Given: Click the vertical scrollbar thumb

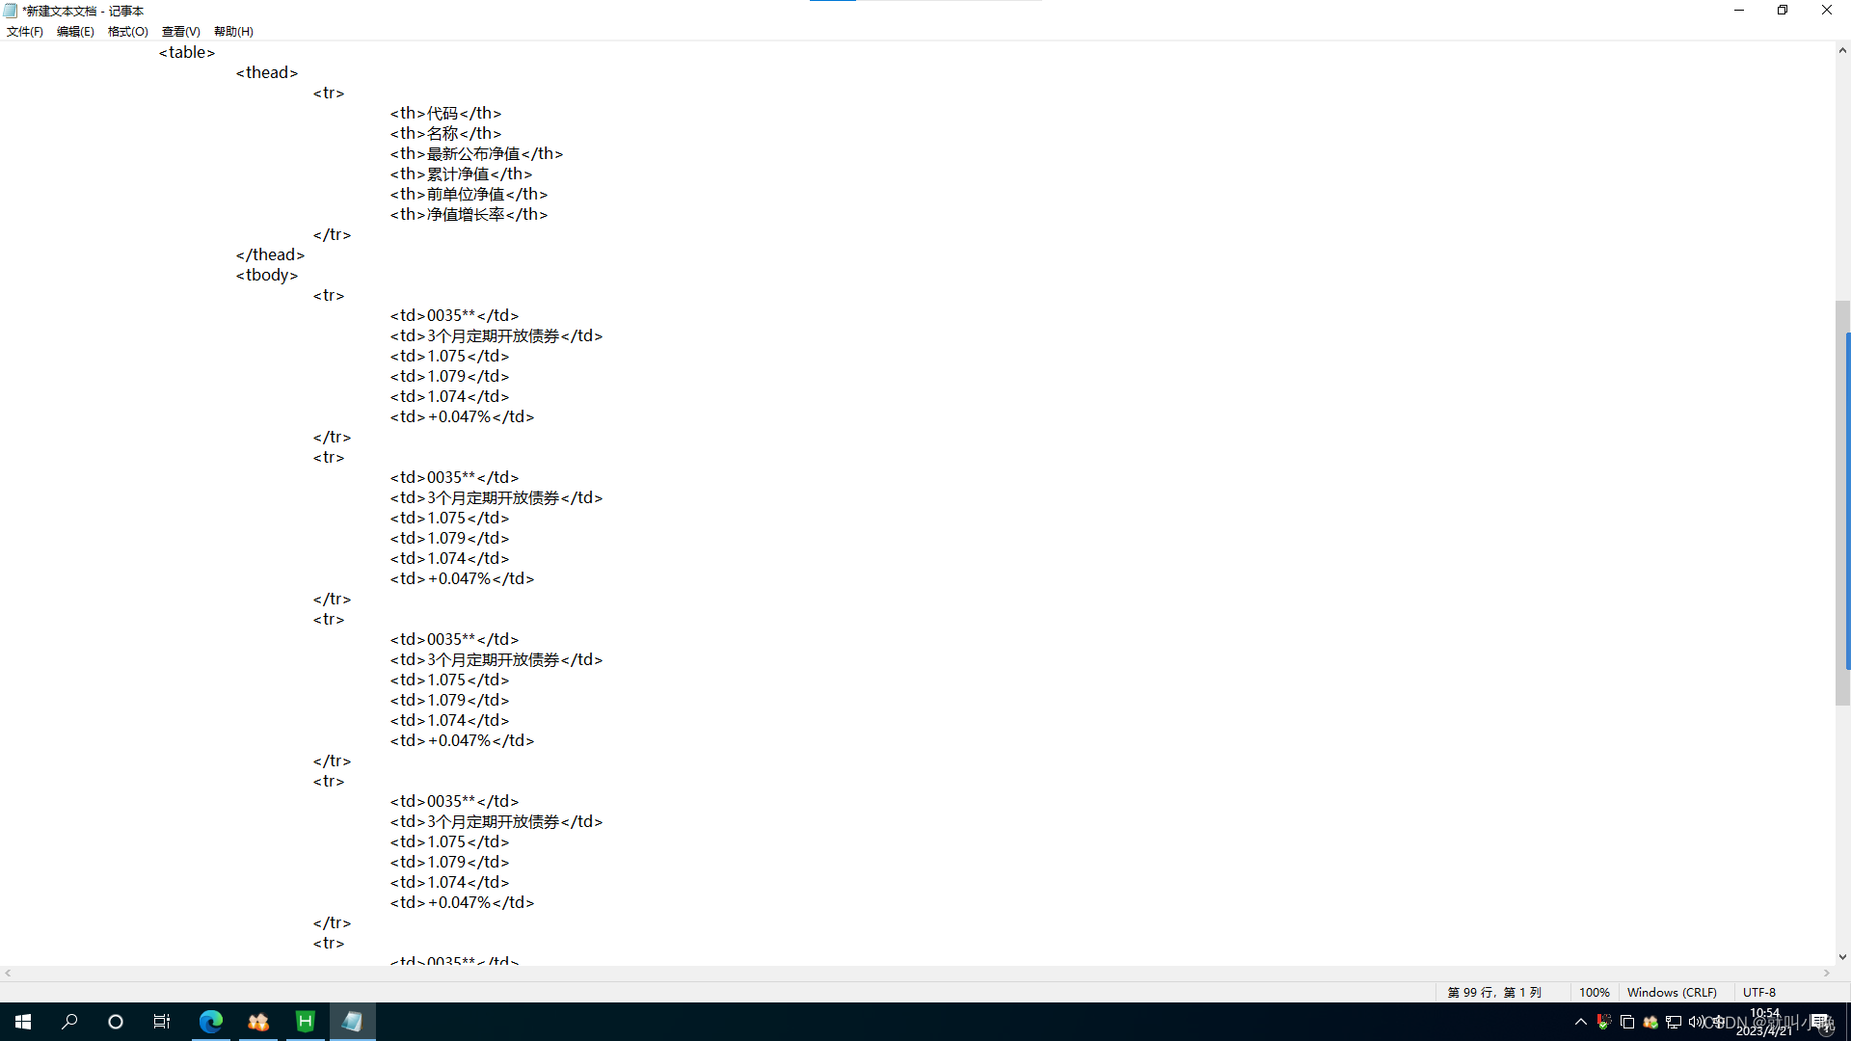Looking at the screenshot, I should pos(1842,501).
